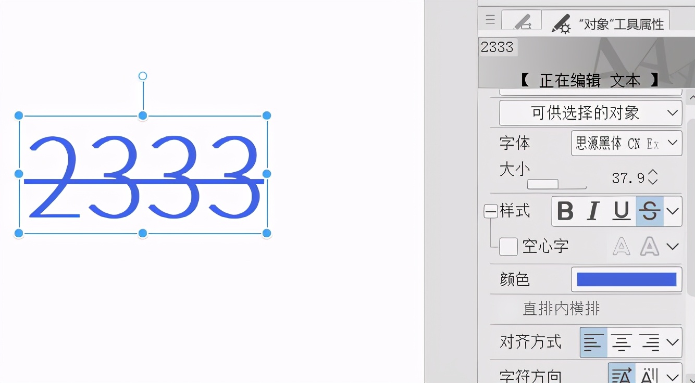The height and width of the screenshot is (383, 695).
Task: Select center text alignment
Action: (622, 342)
